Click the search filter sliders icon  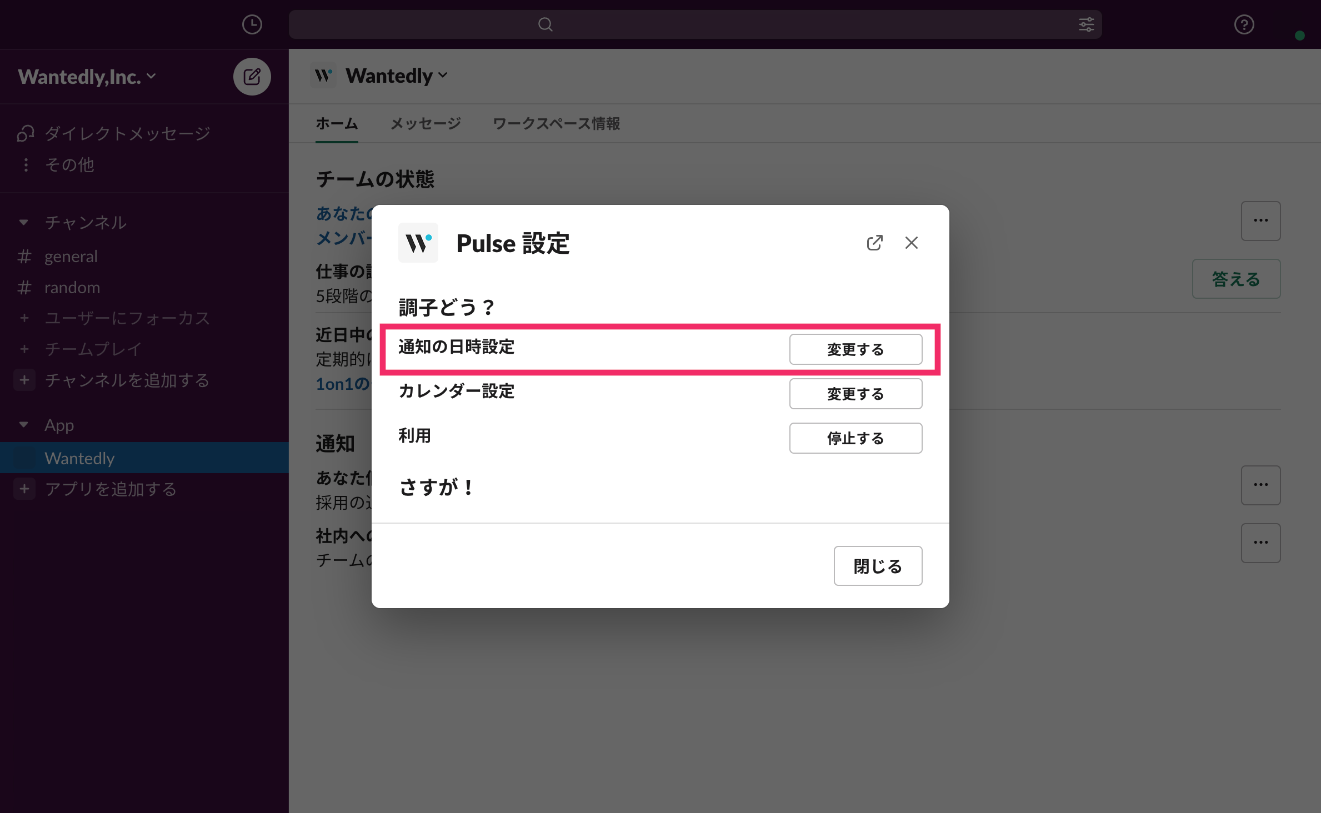coord(1086,24)
